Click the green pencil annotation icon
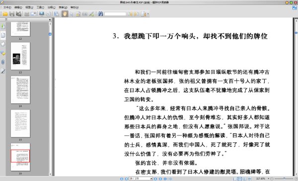 click(91, 14)
